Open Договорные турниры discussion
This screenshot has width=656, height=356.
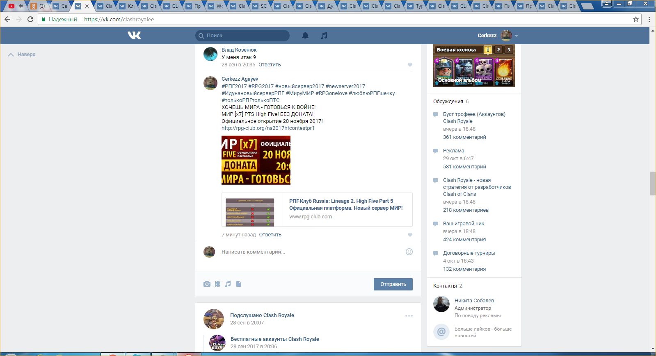point(469,253)
